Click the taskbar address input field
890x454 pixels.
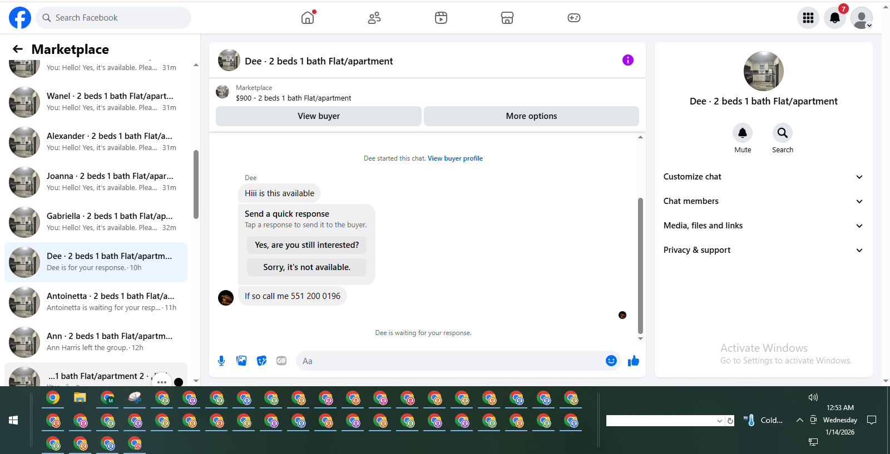(661, 421)
